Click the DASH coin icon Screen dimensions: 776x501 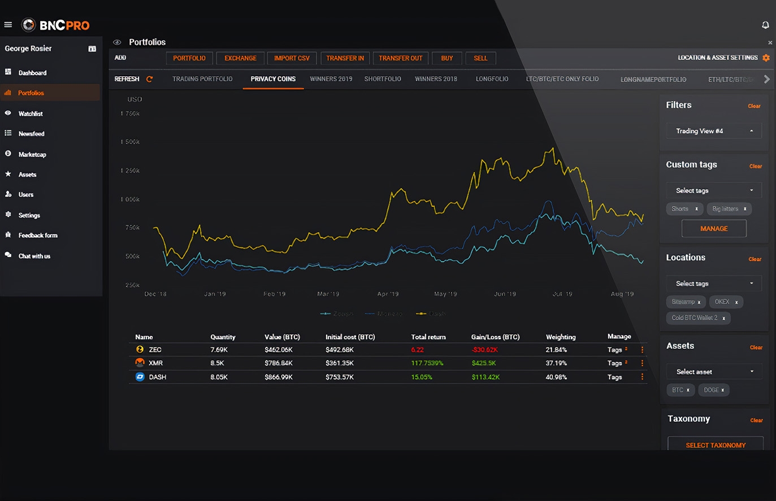click(x=140, y=377)
